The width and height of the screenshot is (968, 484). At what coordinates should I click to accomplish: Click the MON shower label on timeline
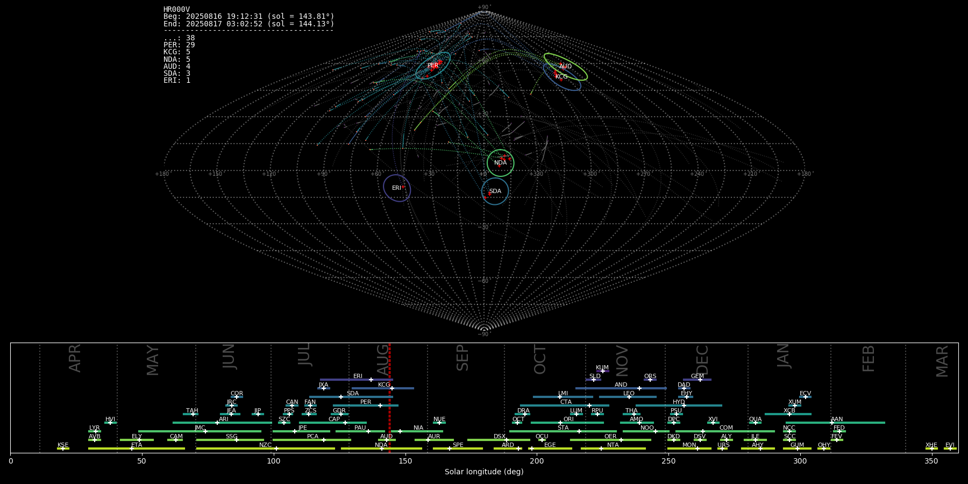[689, 445]
